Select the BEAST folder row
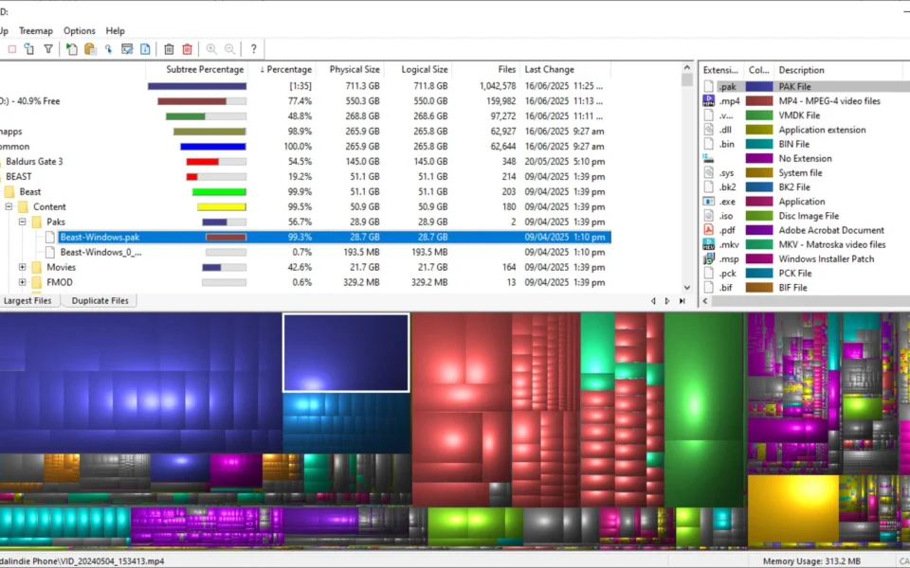The width and height of the screenshot is (910, 568). tap(304, 177)
